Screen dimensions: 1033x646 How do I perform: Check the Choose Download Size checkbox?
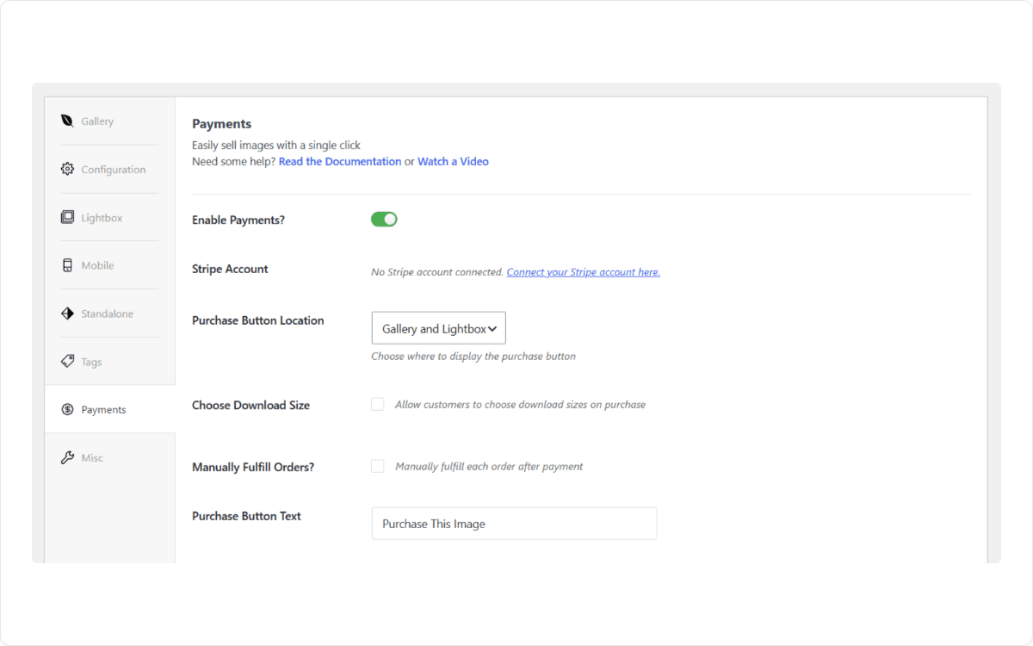(x=377, y=404)
